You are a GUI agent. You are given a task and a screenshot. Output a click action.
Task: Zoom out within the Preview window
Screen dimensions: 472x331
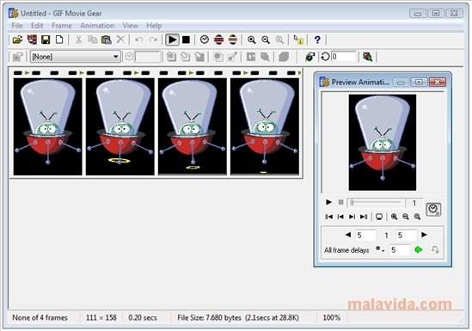tap(406, 217)
